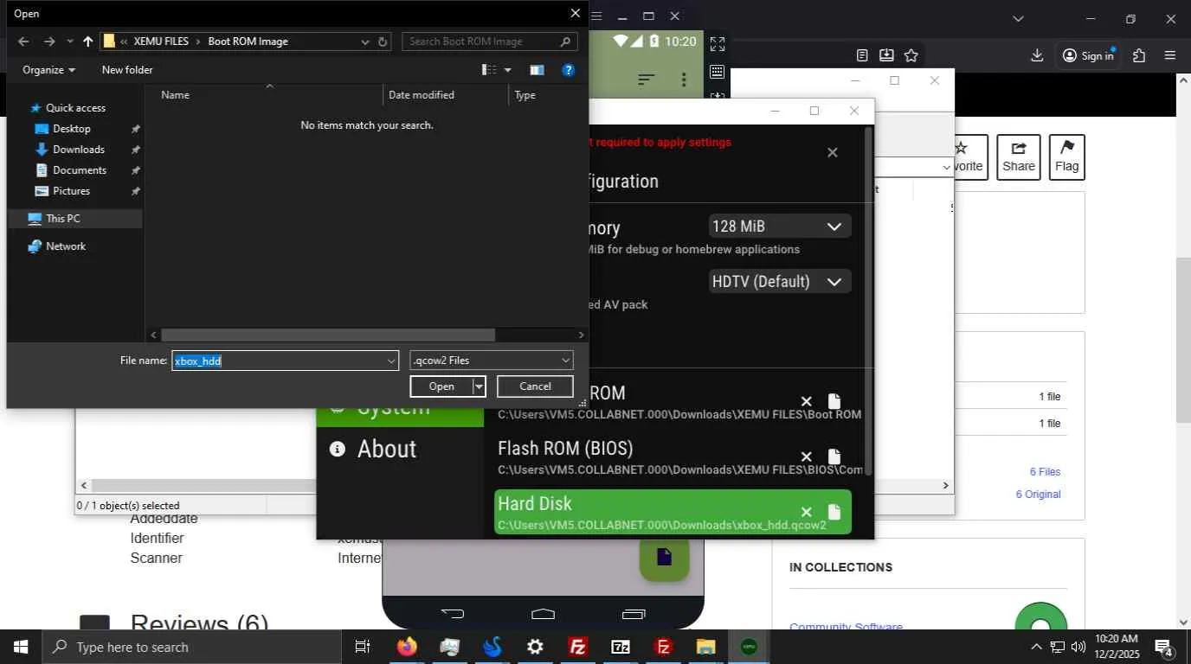Open File Explorer from the taskbar
This screenshot has height=664, width=1191.
(x=706, y=647)
